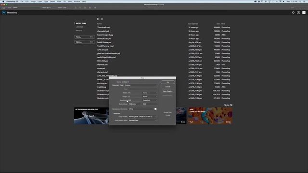Open the Filter menu

(59, 1)
